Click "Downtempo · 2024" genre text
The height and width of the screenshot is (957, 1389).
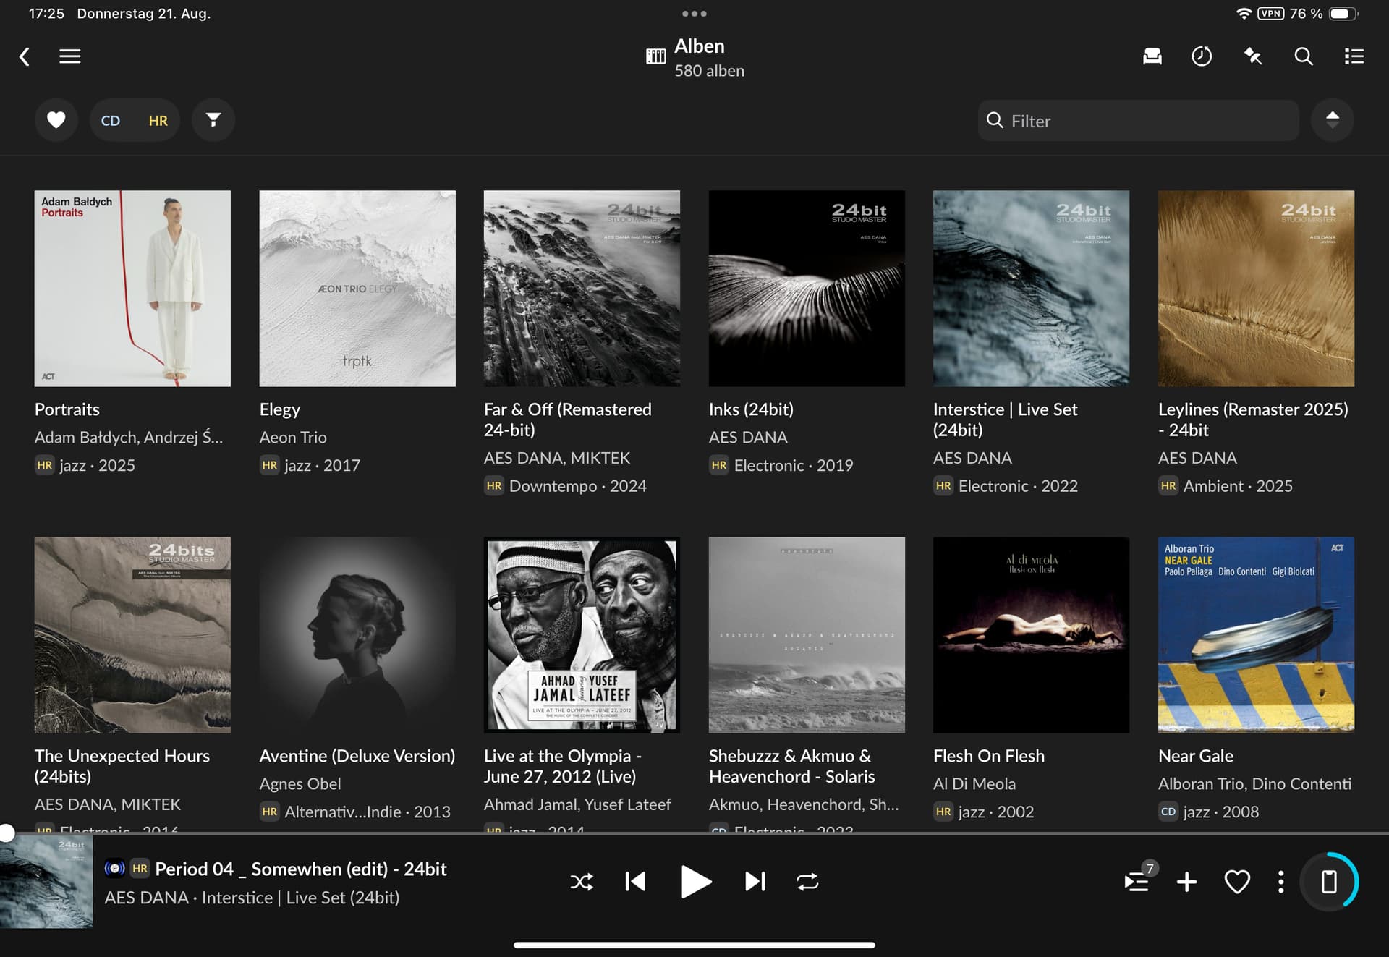pos(578,487)
